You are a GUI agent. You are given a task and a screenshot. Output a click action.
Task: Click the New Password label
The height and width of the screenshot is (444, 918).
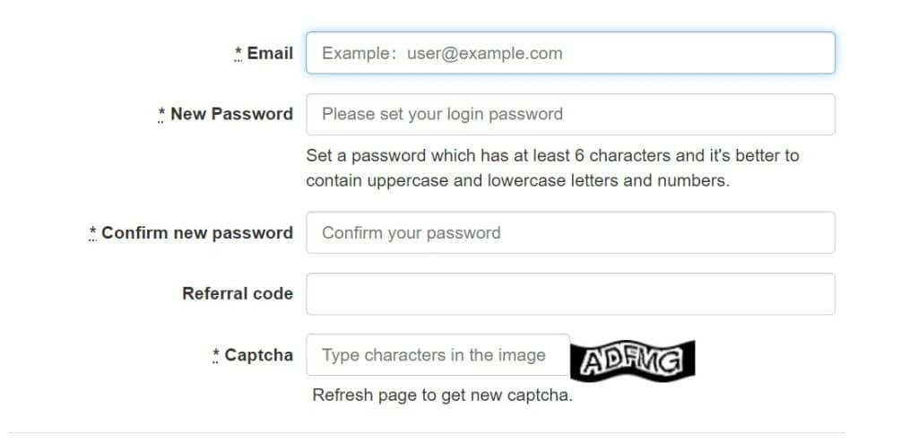pyautogui.click(x=231, y=114)
